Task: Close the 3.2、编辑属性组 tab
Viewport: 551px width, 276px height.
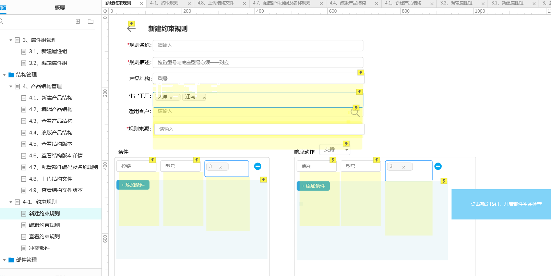Action: tap(483, 3)
